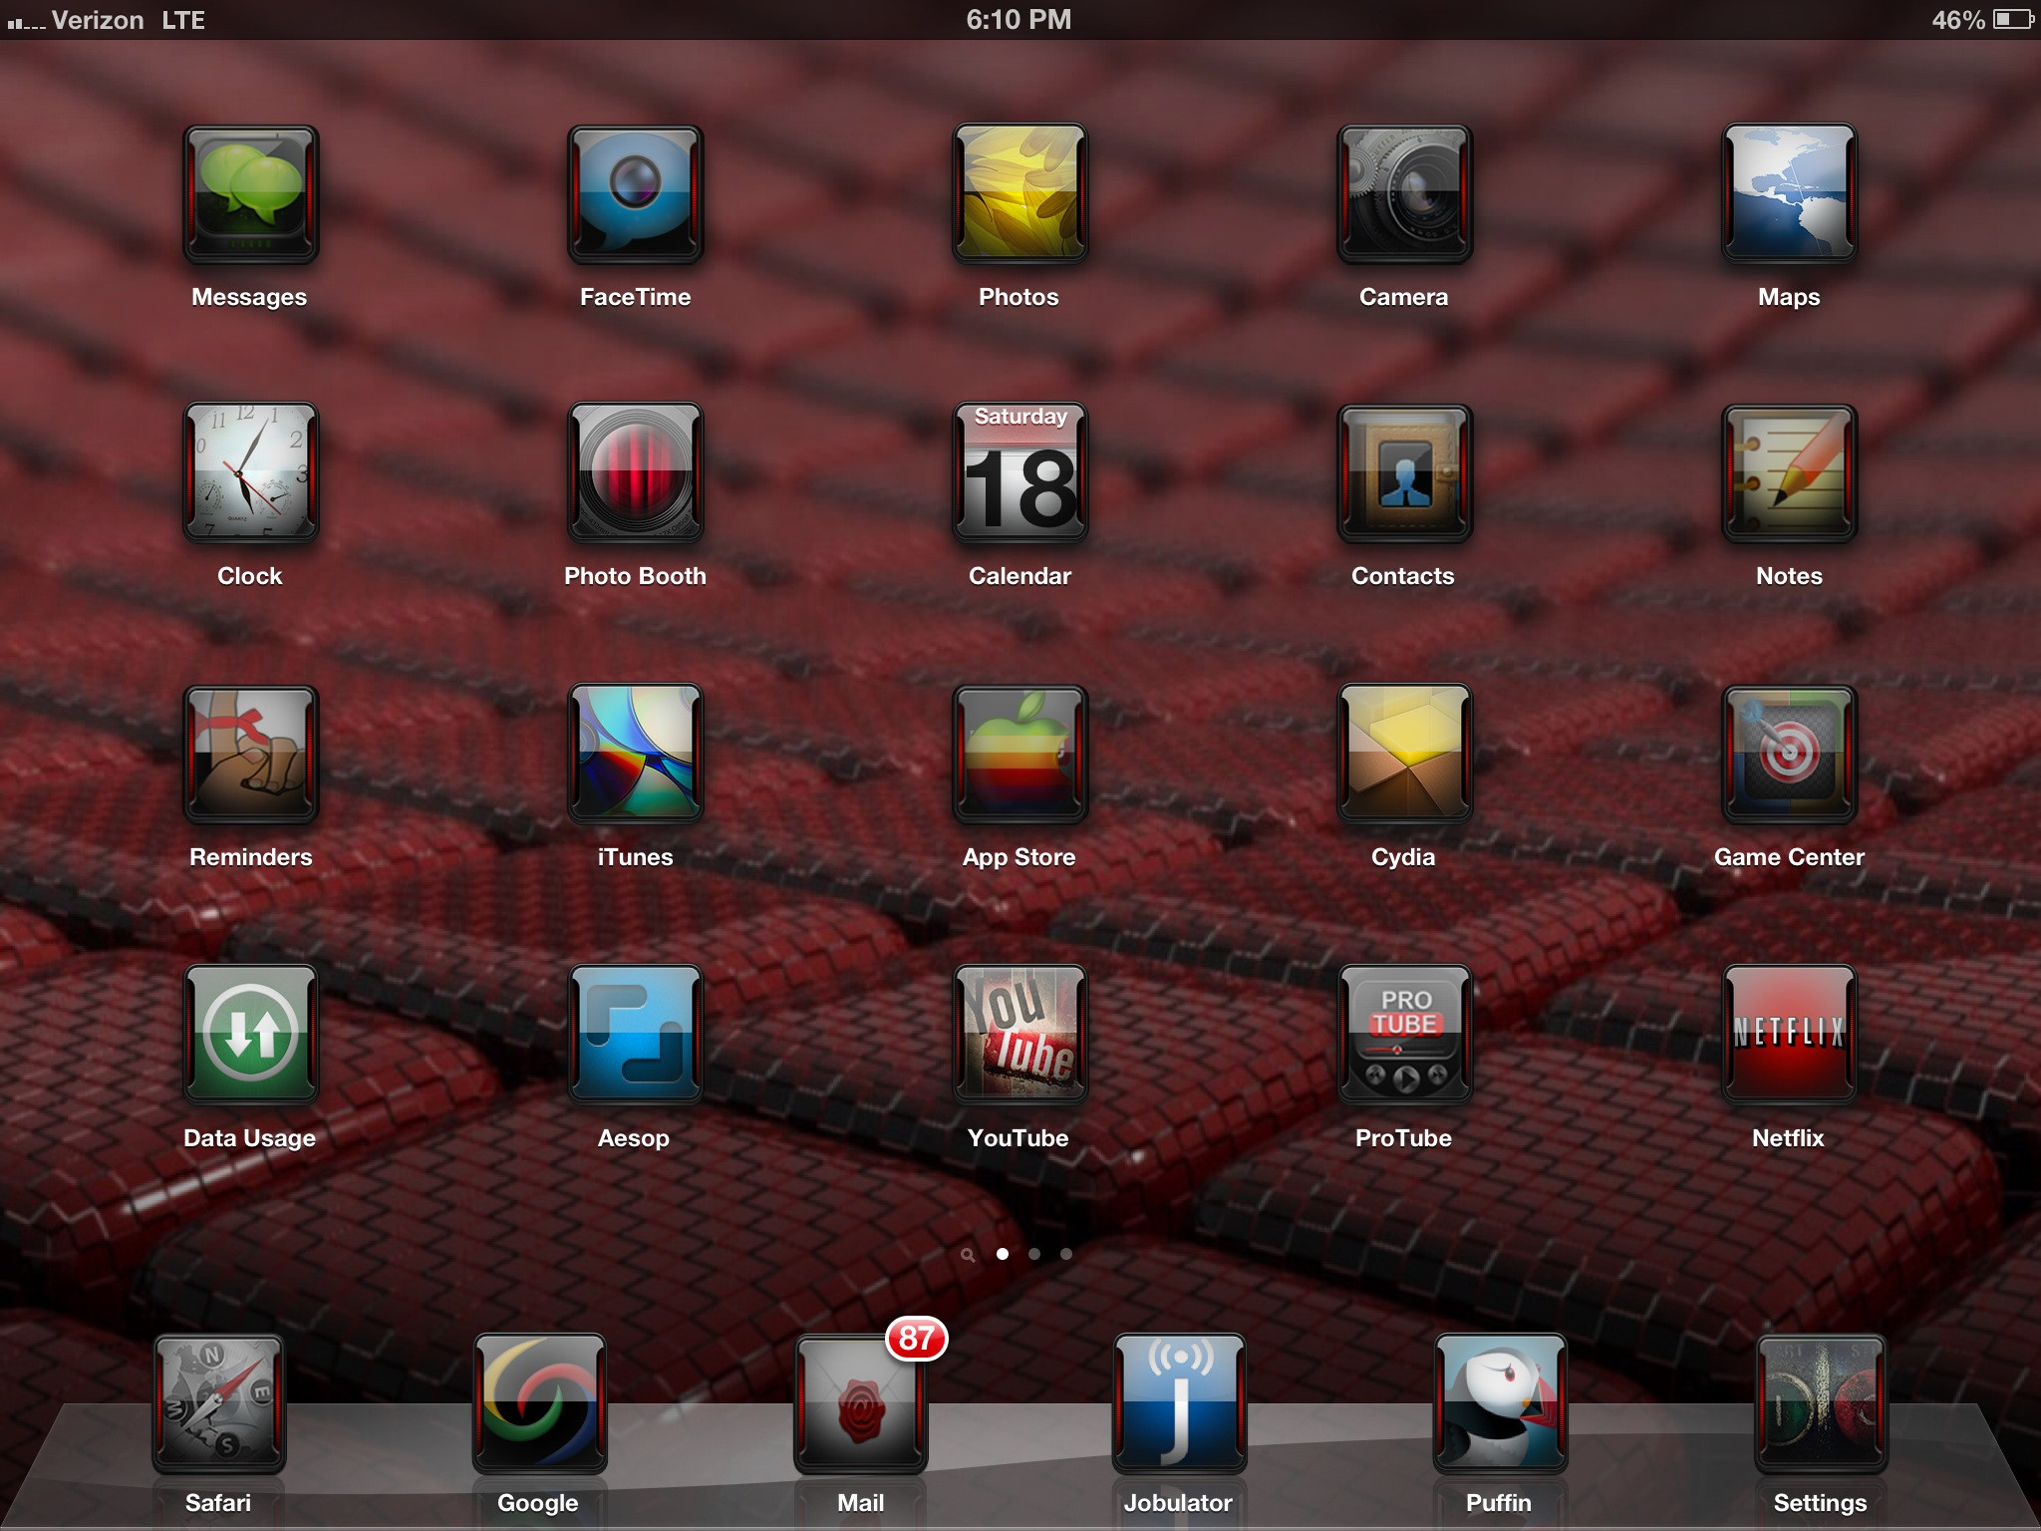Screen dimensions: 2041x1531
Task: Tap the third page indicator dot
Action: pyautogui.click(x=1066, y=1254)
